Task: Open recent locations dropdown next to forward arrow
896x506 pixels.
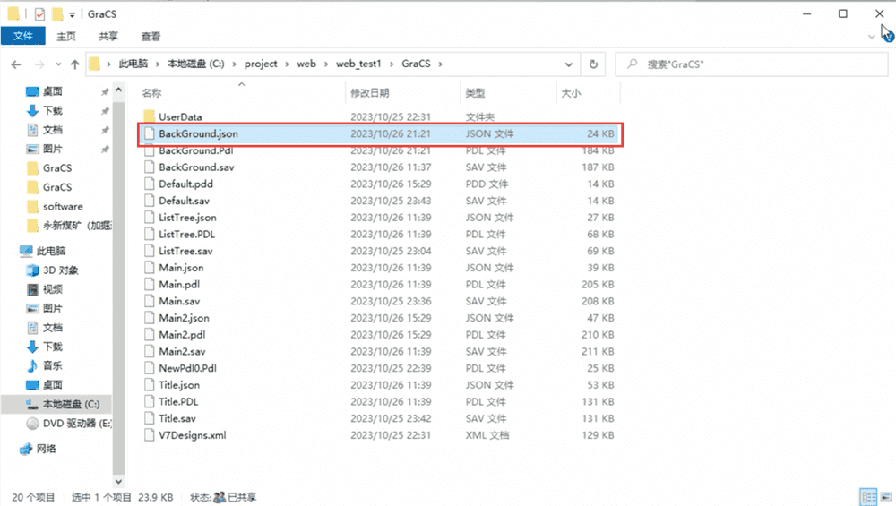Action: pyautogui.click(x=56, y=64)
